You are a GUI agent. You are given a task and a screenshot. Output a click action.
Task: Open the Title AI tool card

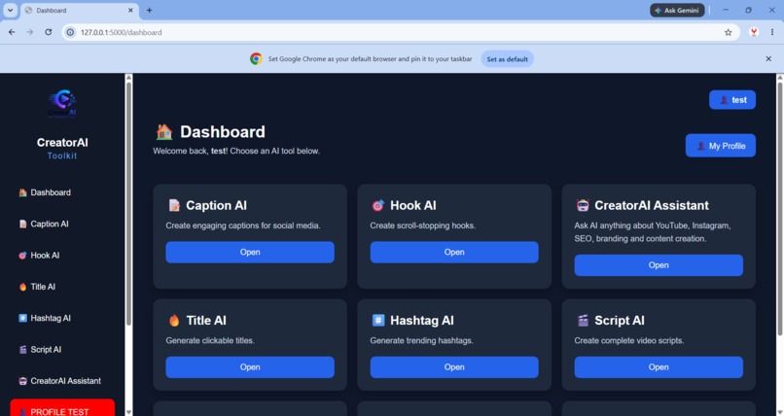coord(250,367)
